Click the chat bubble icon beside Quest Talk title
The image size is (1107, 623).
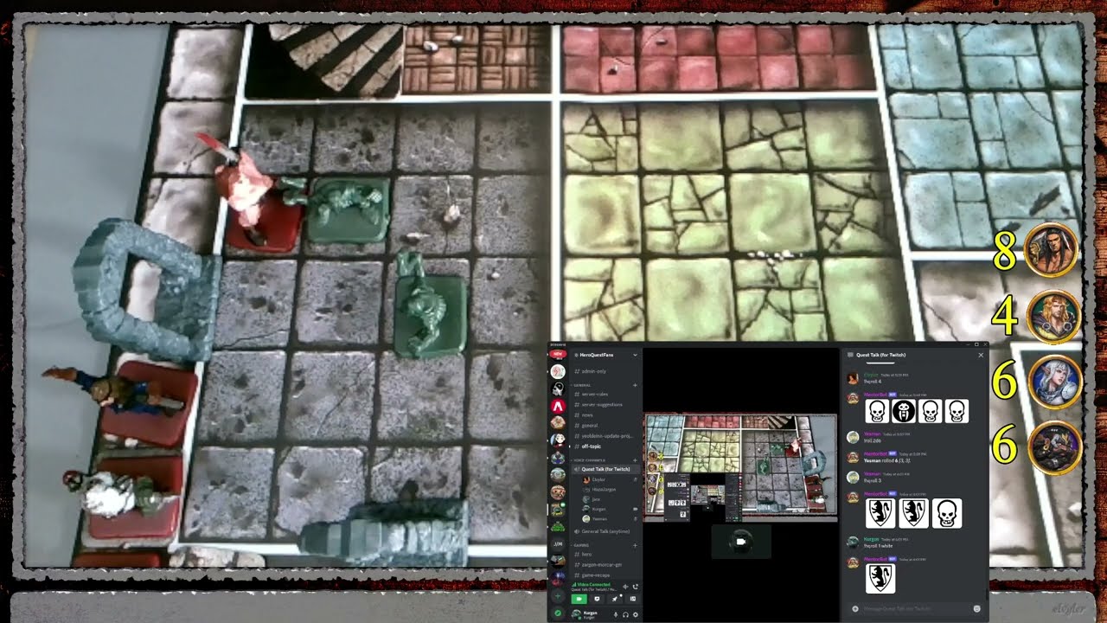849,355
